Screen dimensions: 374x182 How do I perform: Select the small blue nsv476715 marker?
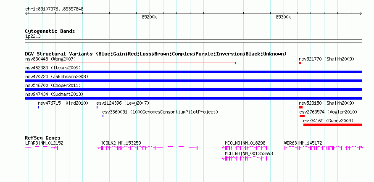click(x=39, y=107)
